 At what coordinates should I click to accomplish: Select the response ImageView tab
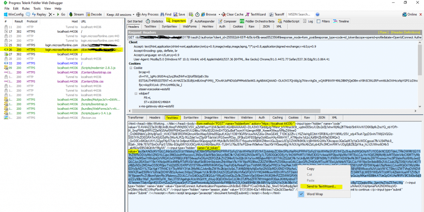(x=212, y=118)
